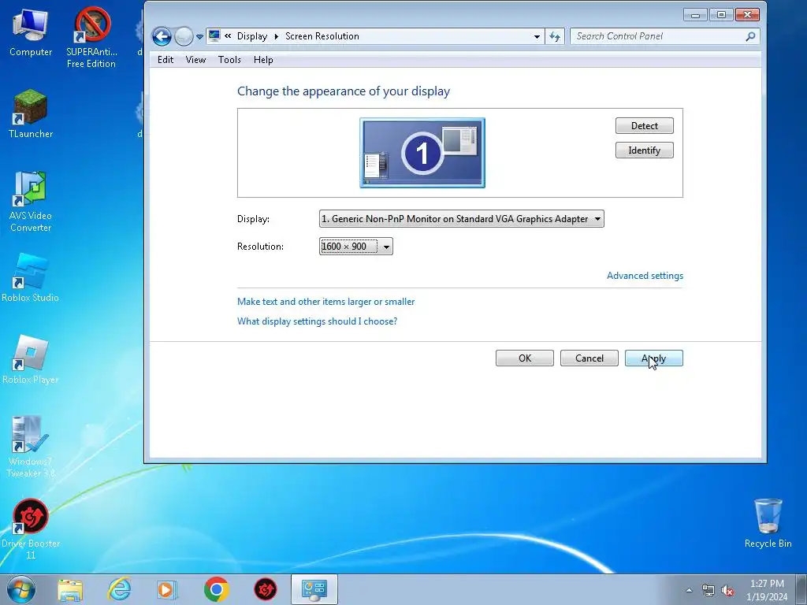Expand the address bar history dropdown

click(537, 36)
